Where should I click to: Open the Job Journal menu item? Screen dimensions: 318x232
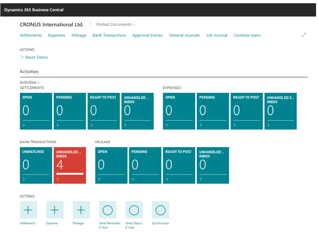tap(217, 35)
